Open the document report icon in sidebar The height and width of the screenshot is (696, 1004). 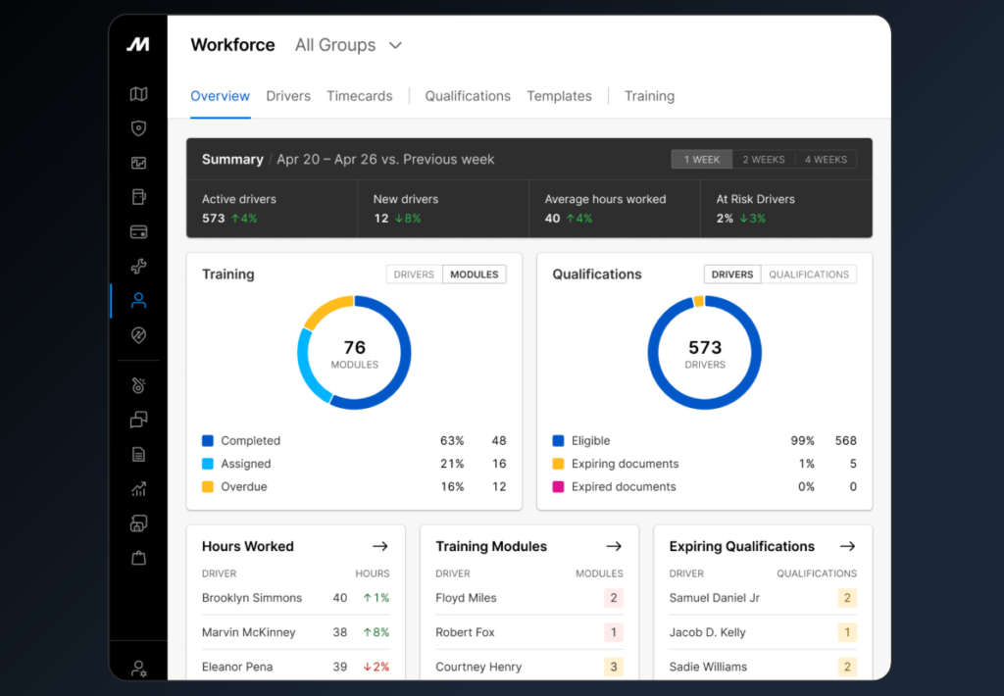point(138,455)
